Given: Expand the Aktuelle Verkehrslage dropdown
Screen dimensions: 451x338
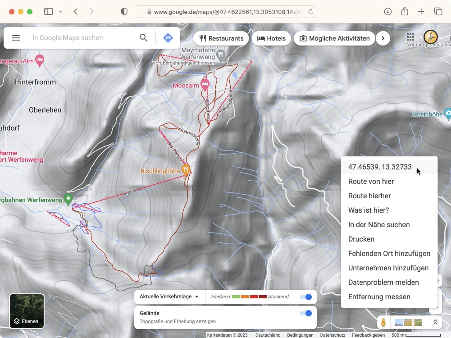Looking at the screenshot, I should point(169,297).
